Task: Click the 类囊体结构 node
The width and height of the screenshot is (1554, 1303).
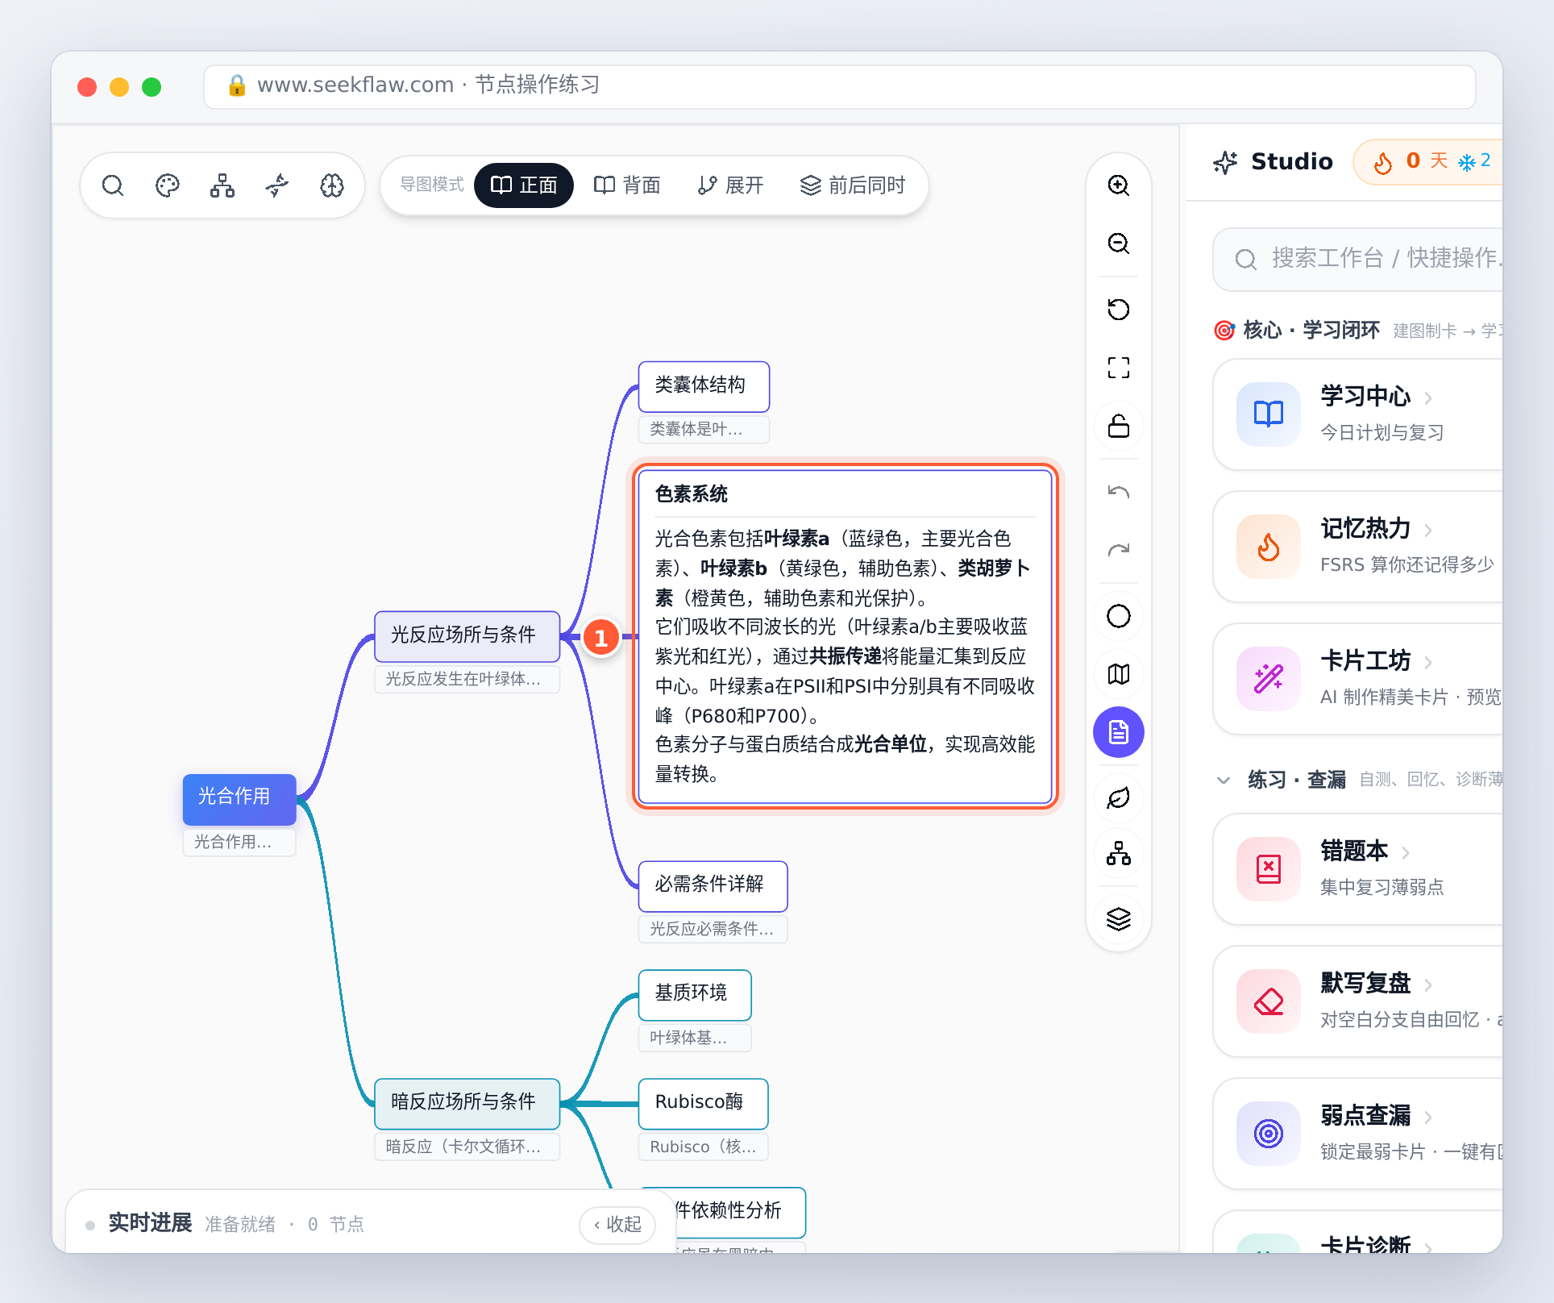Action: (704, 385)
